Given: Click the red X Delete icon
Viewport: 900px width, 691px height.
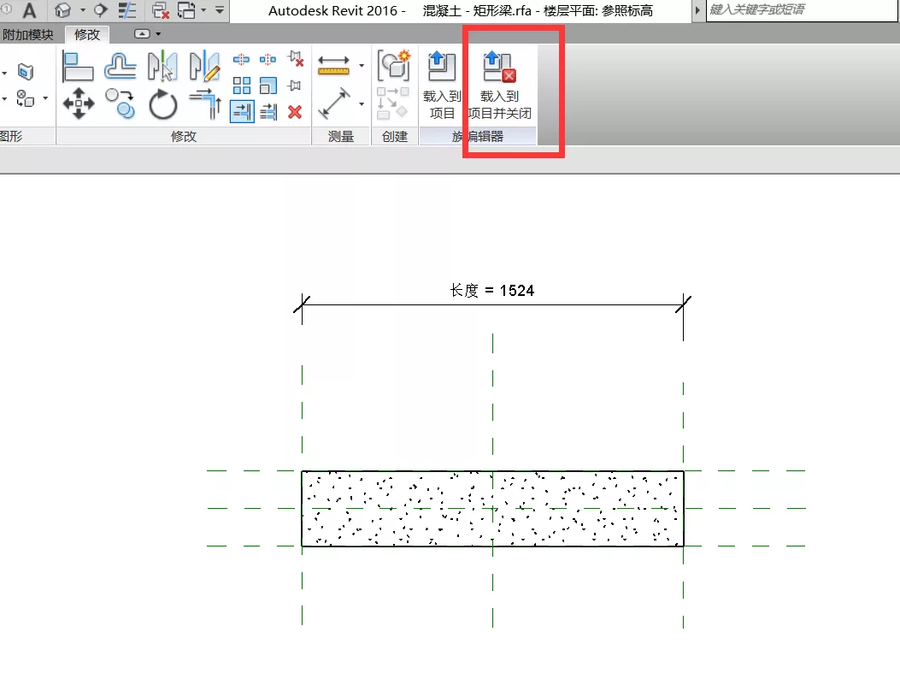Looking at the screenshot, I should click(x=295, y=111).
